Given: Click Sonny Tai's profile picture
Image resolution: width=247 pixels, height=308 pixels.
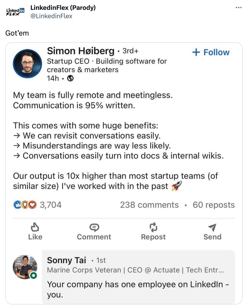Looking at the screenshot, I should (x=25, y=267).
